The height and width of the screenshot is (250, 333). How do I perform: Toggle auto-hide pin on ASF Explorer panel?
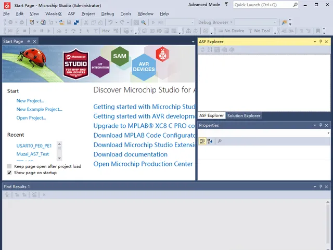click(321, 42)
